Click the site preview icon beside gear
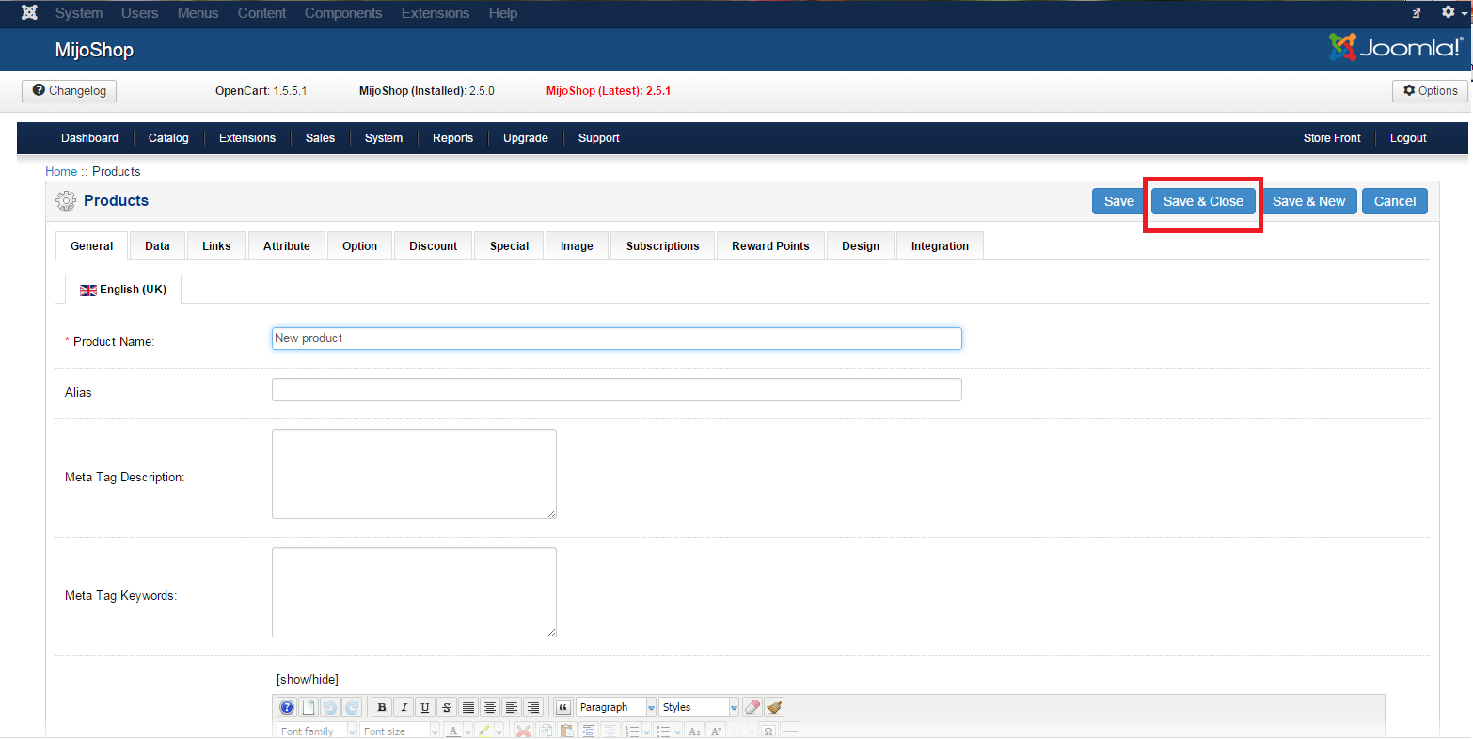 1417,13
